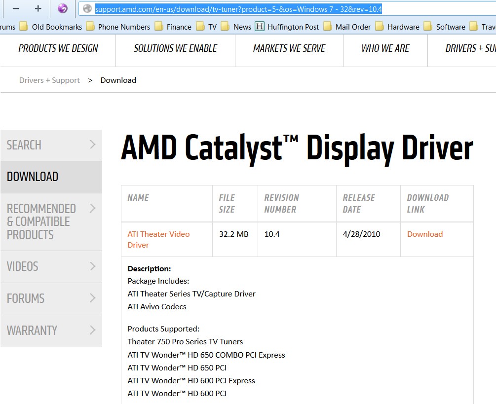
Task: Open the Warranty sidebar section
Action: click(51, 331)
